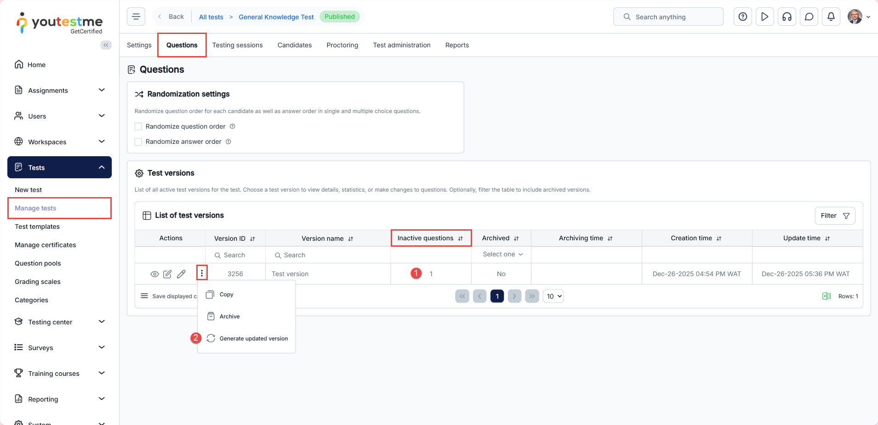Enable Randomize answer order checkbox
This screenshot has height=425, width=878.
[138, 142]
